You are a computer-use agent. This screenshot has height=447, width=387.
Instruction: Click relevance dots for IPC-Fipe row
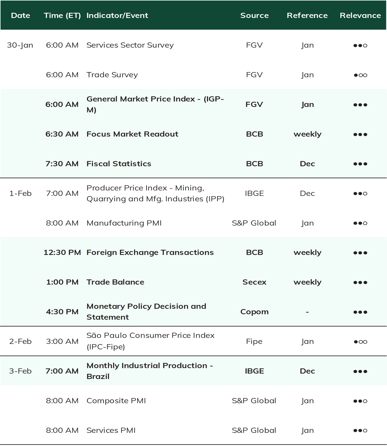360,342
